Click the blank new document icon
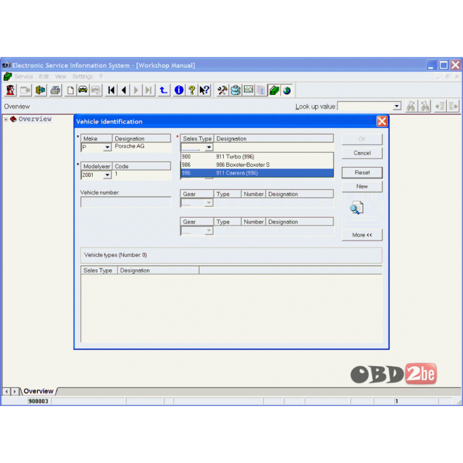The image size is (463, 463). (x=70, y=90)
